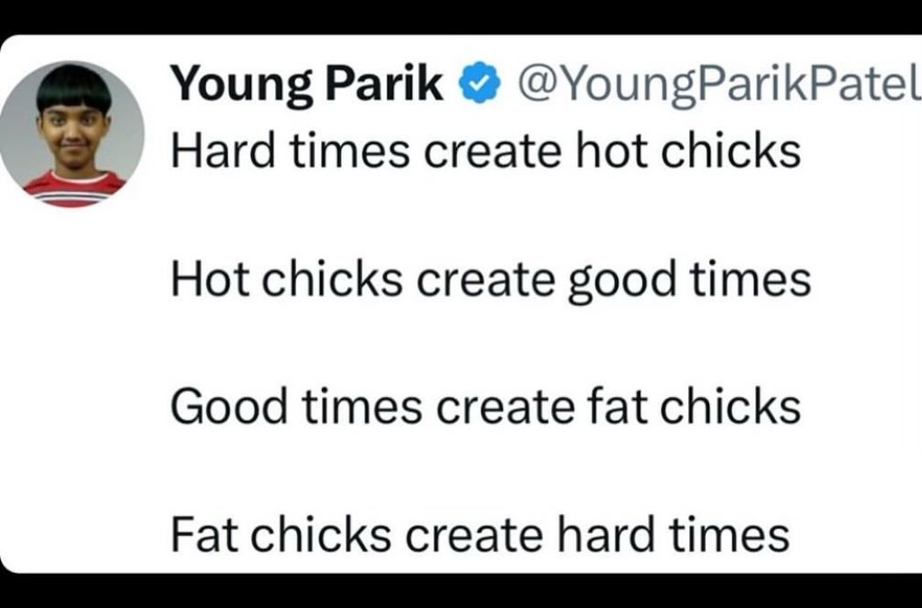922x608 pixels.
Task: Click 'hard' in the last tweet line
Action: pyautogui.click(x=606, y=534)
